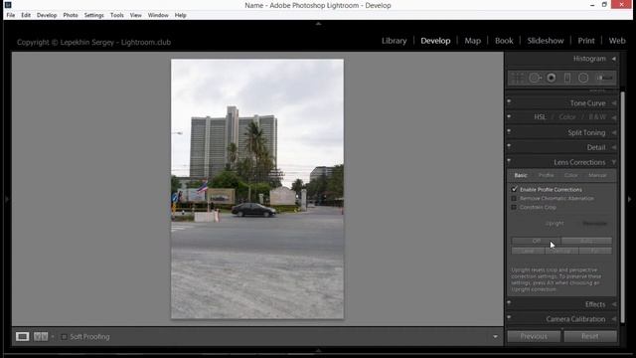The height and width of the screenshot is (358, 636).
Task: Select the Profile tab in Lens Corrections
Action: click(546, 175)
